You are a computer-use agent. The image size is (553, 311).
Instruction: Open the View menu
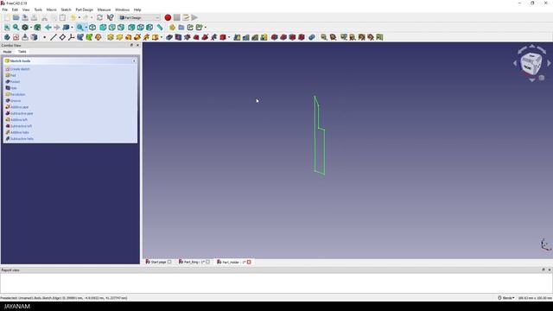pos(26,10)
